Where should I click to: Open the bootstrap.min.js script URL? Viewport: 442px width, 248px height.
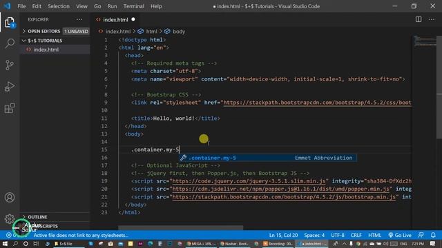click(x=284, y=197)
